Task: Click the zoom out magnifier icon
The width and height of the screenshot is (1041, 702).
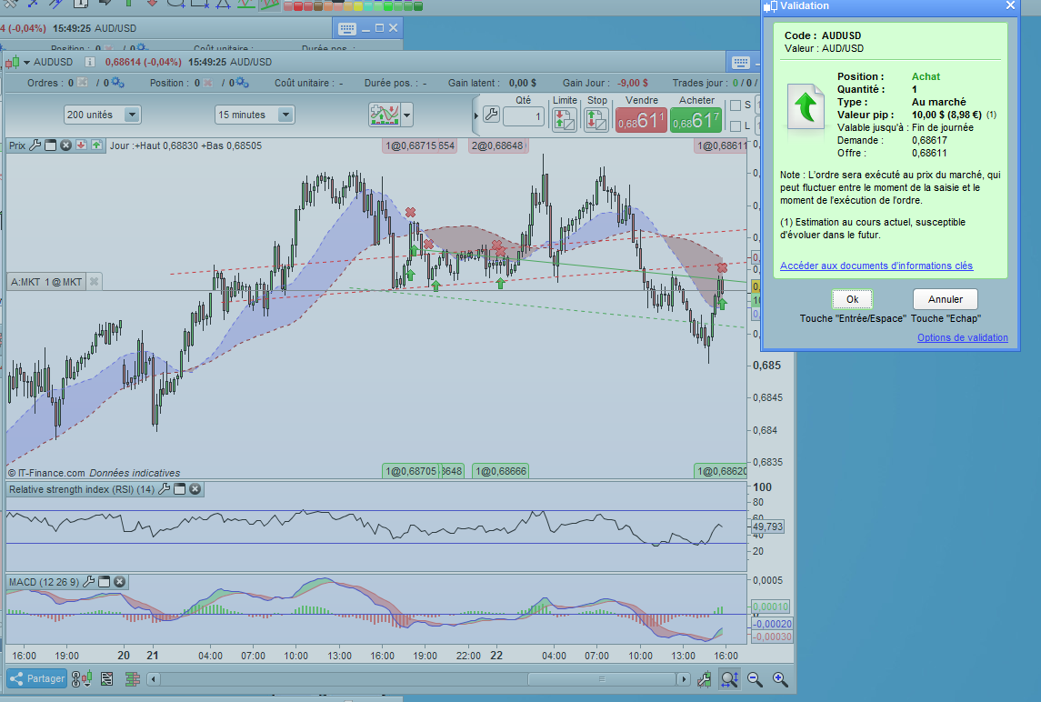Action: coord(755,678)
